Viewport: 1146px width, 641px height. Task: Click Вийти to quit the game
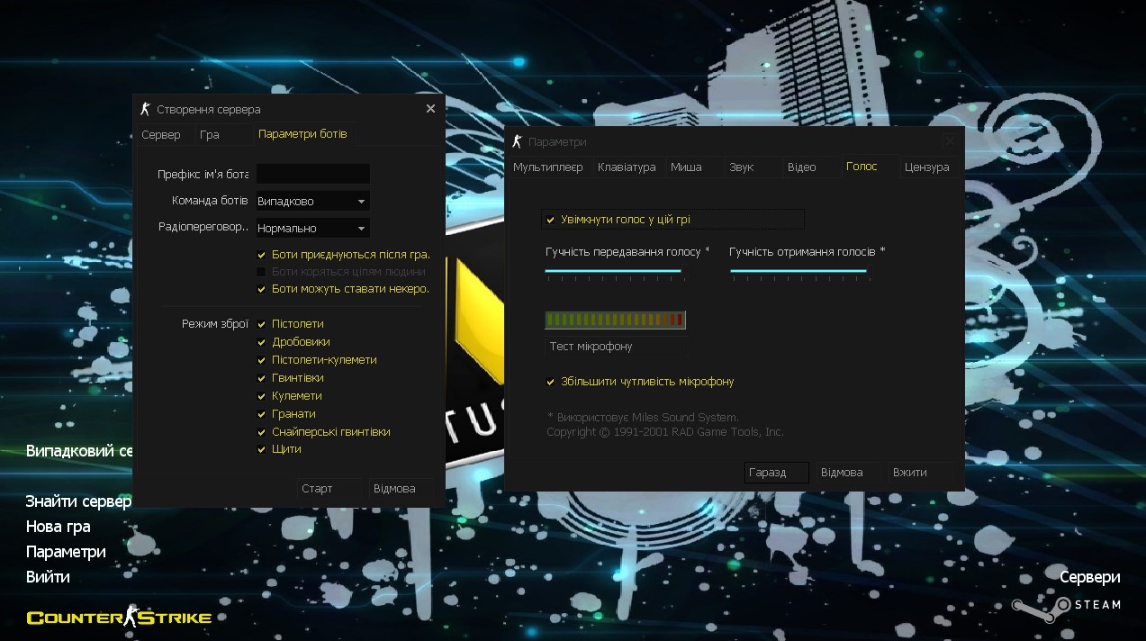[48, 577]
